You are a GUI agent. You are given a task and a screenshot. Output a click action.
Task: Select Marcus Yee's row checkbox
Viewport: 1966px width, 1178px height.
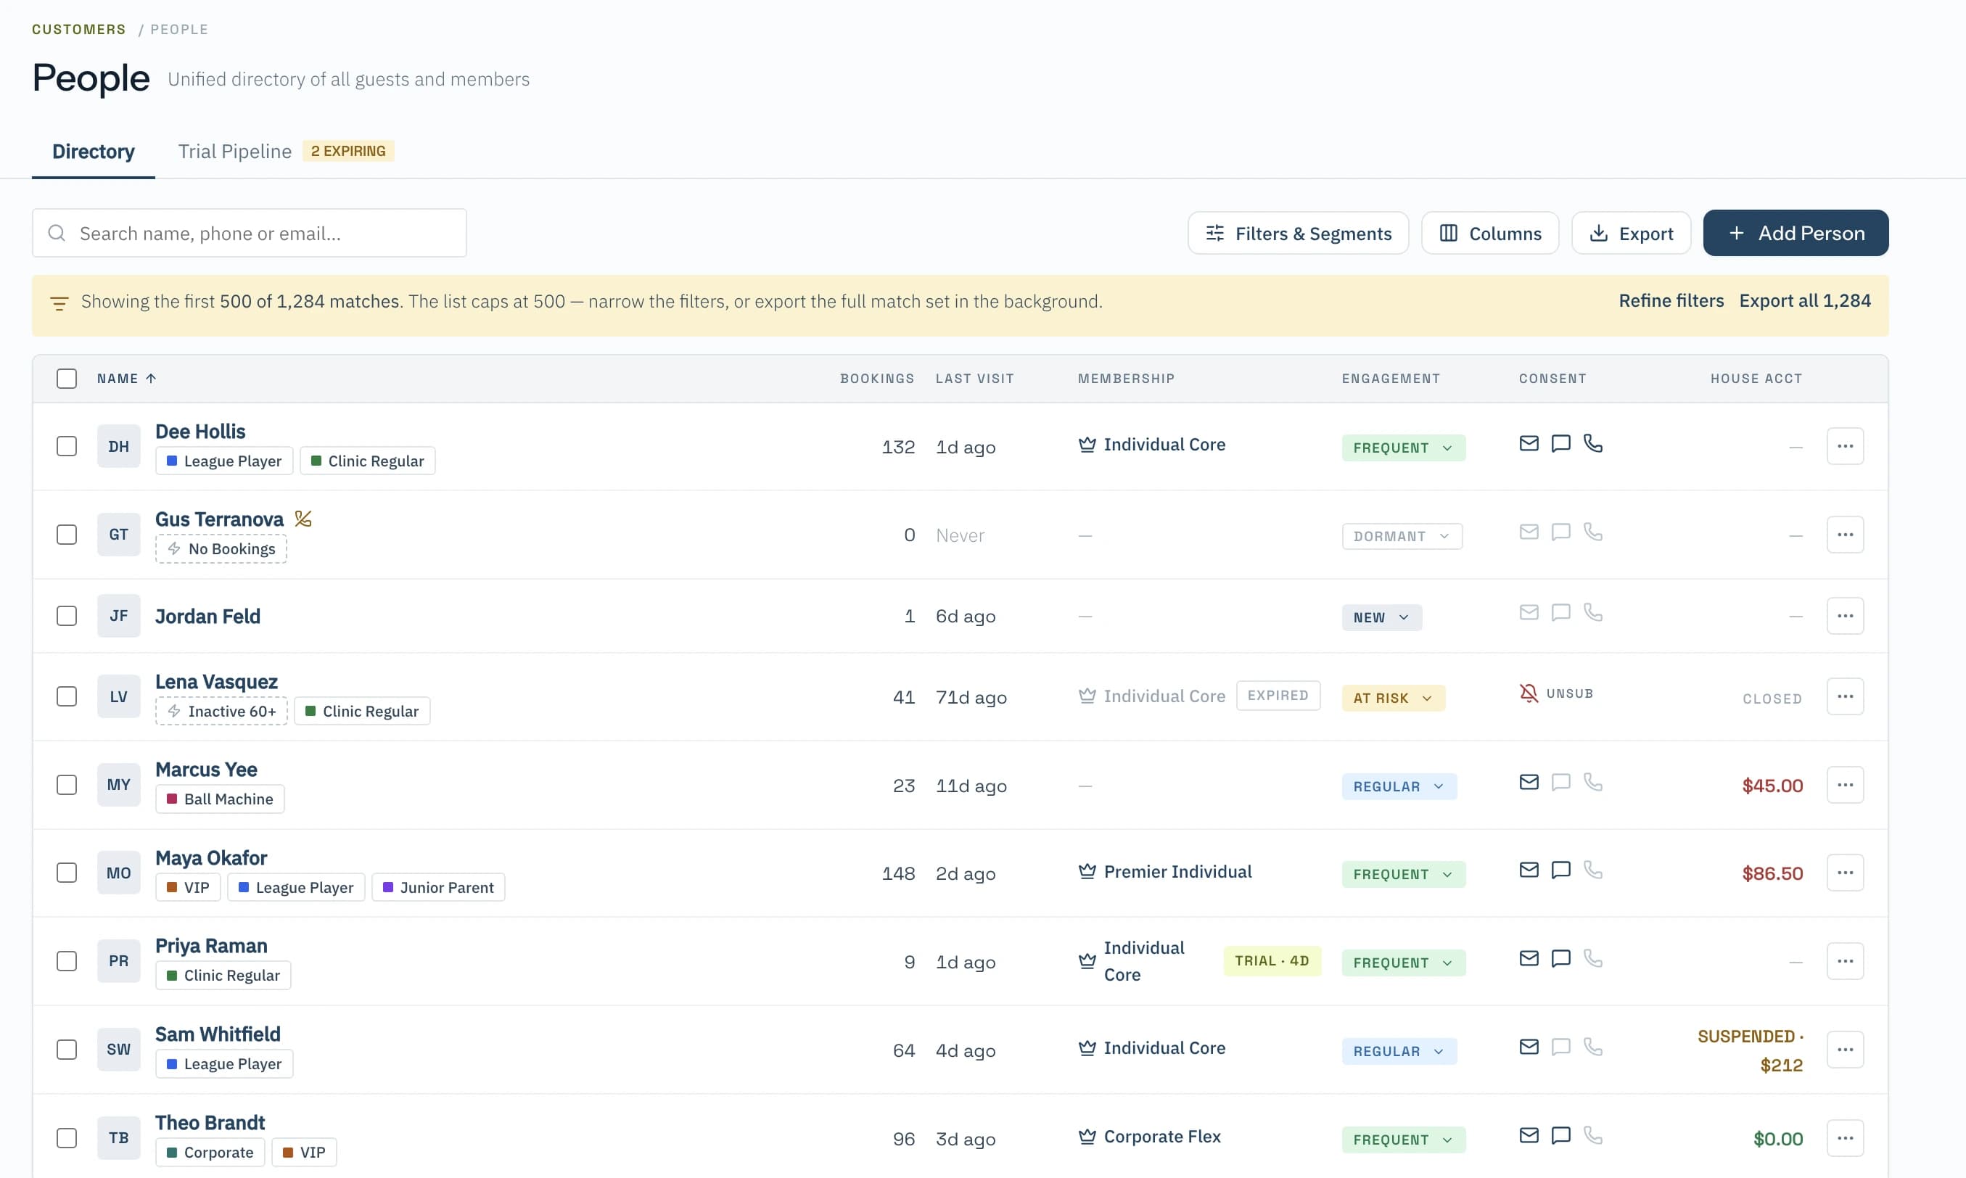pos(67,784)
